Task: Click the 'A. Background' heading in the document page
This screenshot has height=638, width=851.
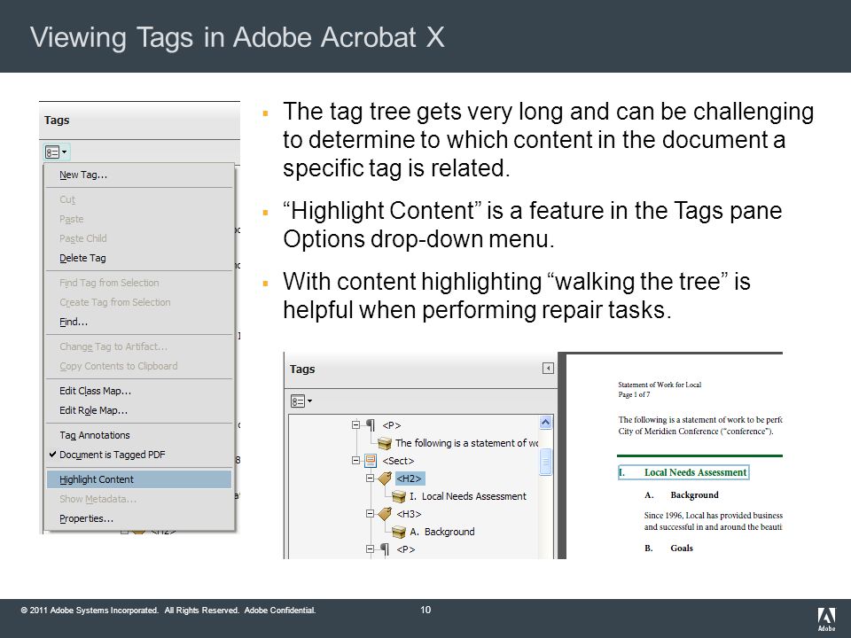Action: click(681, 494)
